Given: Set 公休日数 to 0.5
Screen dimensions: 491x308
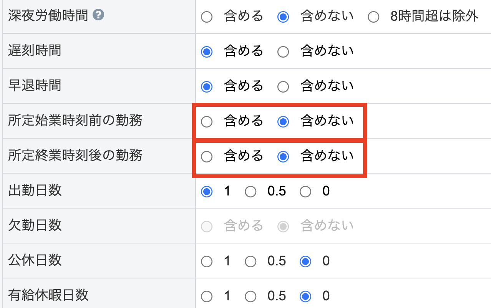Looking at the screenshot, I should coord(250,262).
